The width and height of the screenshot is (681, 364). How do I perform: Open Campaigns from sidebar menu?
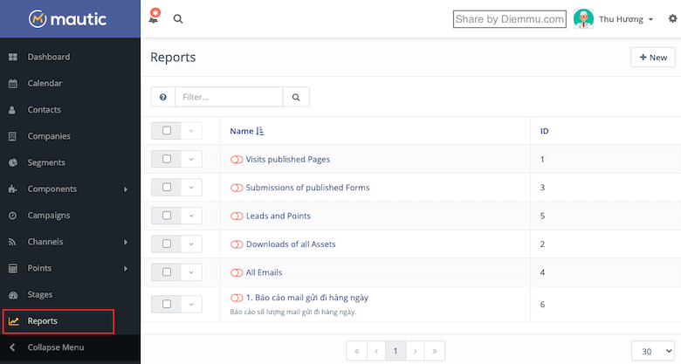tap(49, 216)
